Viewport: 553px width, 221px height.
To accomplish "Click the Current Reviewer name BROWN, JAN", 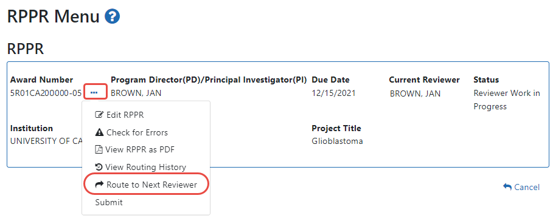I will pyautogui.click(x=415, y=93).
